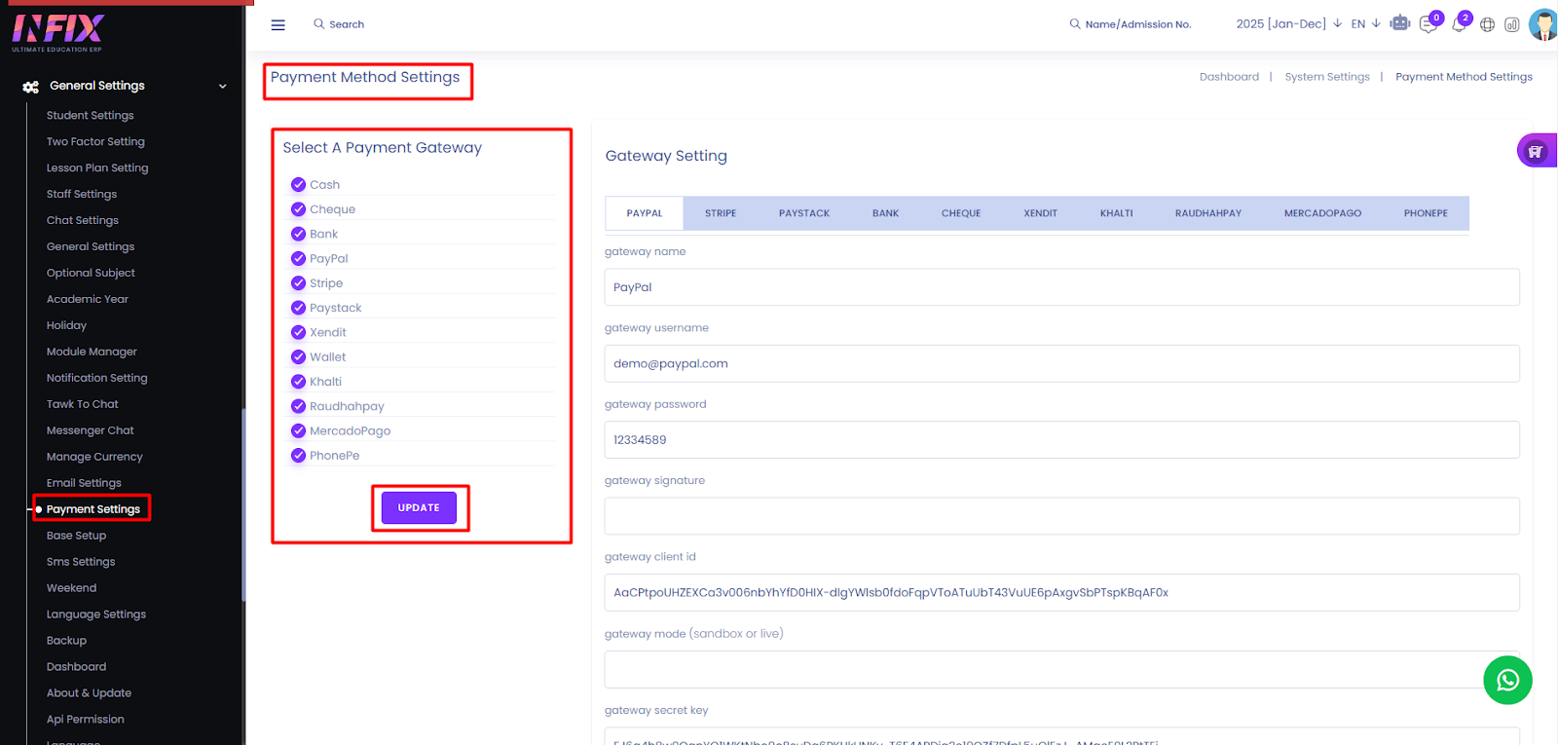Screen dimensions: 1558x745
Task: Open the reports chart icon
Action: (1512, 24)
